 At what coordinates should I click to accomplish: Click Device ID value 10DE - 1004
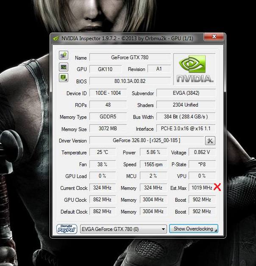click(108, 93)
